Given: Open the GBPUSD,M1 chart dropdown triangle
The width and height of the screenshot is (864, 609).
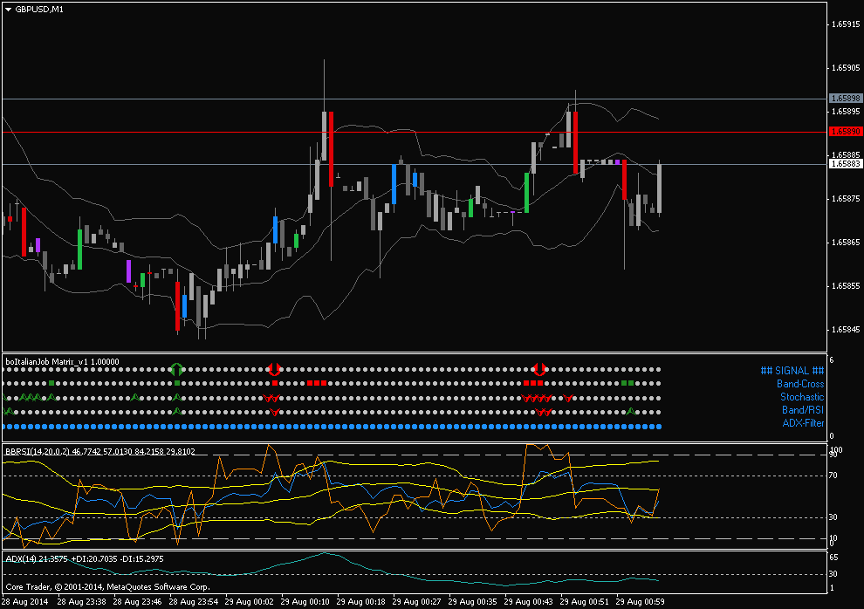Looking at the screenshot, I should click(8, 10).
